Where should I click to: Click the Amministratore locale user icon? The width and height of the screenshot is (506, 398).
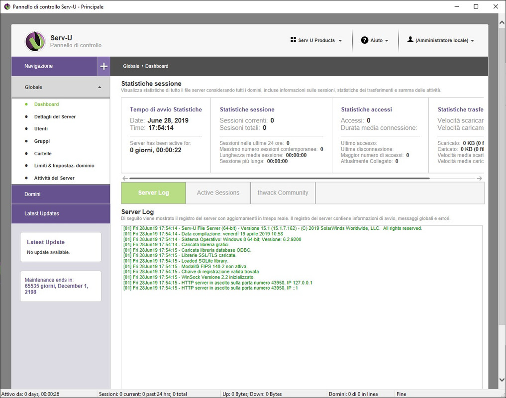pyautogui.click(x=410, y=39)
